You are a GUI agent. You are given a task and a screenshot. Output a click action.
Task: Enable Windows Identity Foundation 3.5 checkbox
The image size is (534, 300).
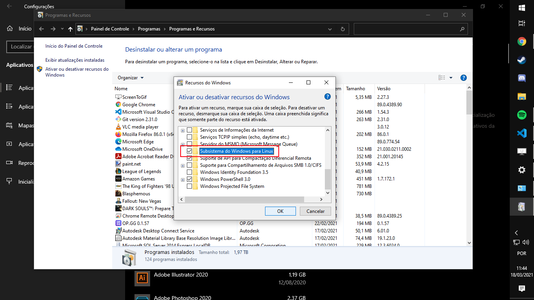pos(189,172)
